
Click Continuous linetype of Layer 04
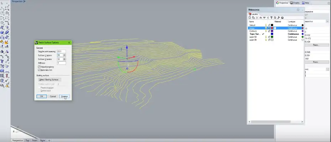pos(292,37)
